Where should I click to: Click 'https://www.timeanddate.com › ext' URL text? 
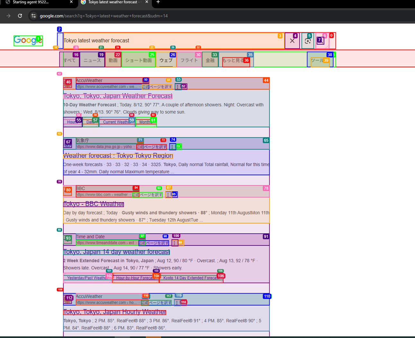tap(105, 243)
